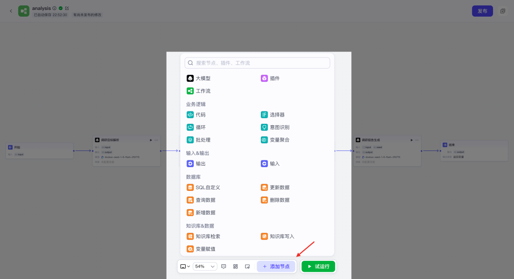
Task: Open the comment icon in bottom toolbar
Action: click(x=224, y=267)
